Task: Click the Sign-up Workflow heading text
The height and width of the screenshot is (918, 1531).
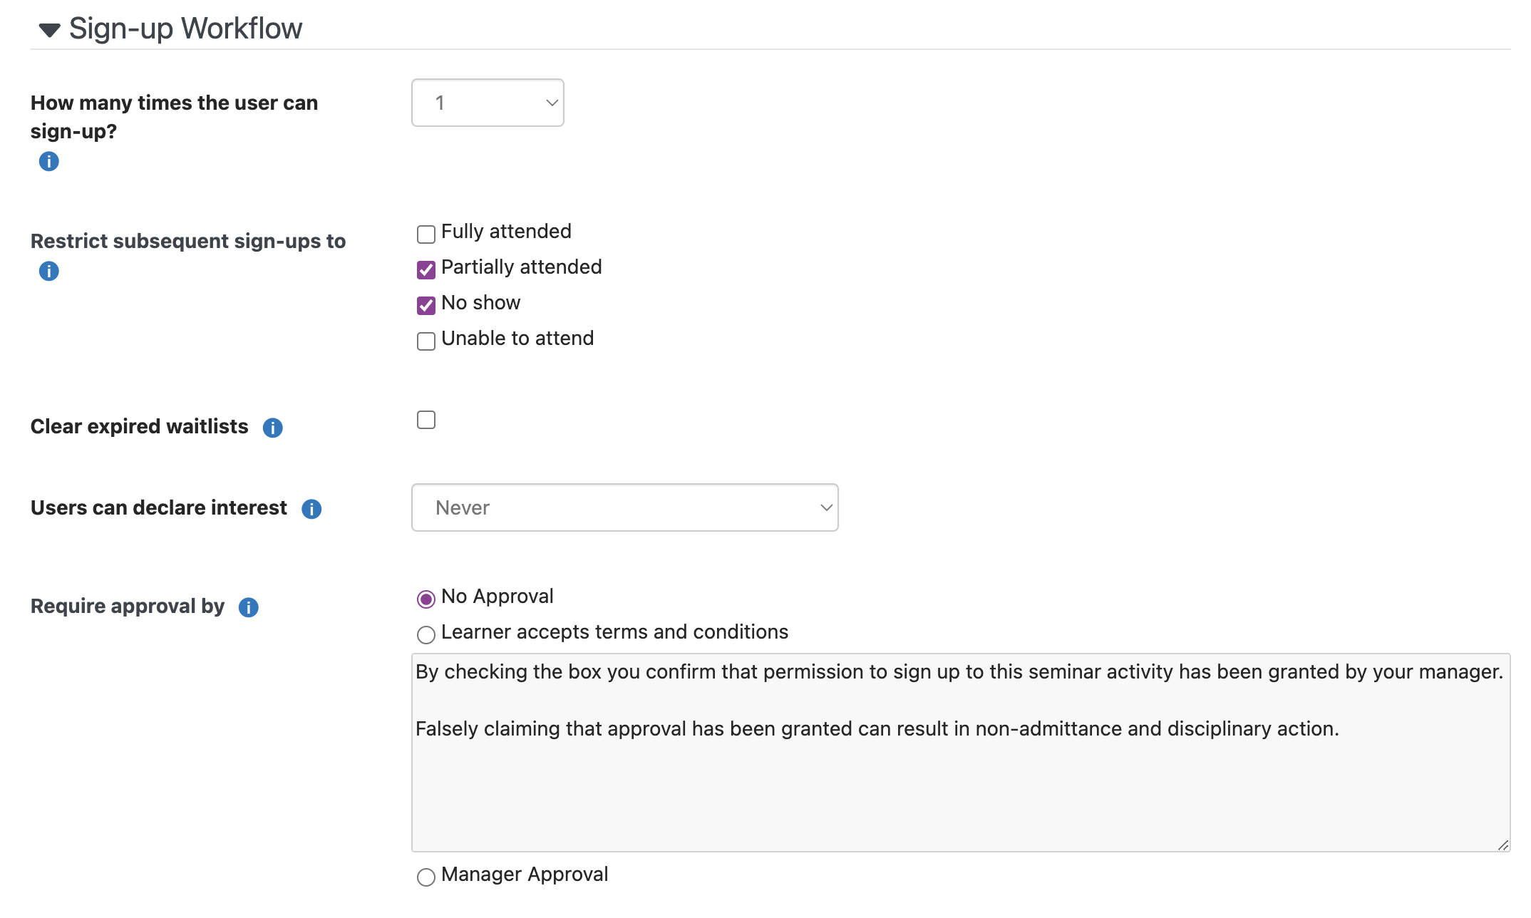Action: (x=185, y=29)
